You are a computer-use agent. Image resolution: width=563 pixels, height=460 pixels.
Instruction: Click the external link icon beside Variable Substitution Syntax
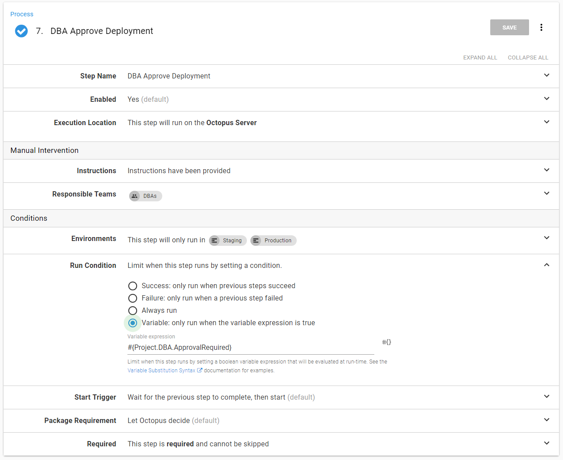200,371
